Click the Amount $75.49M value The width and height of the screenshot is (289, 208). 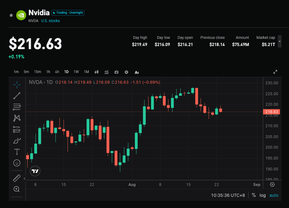click(x=240, y=44)
